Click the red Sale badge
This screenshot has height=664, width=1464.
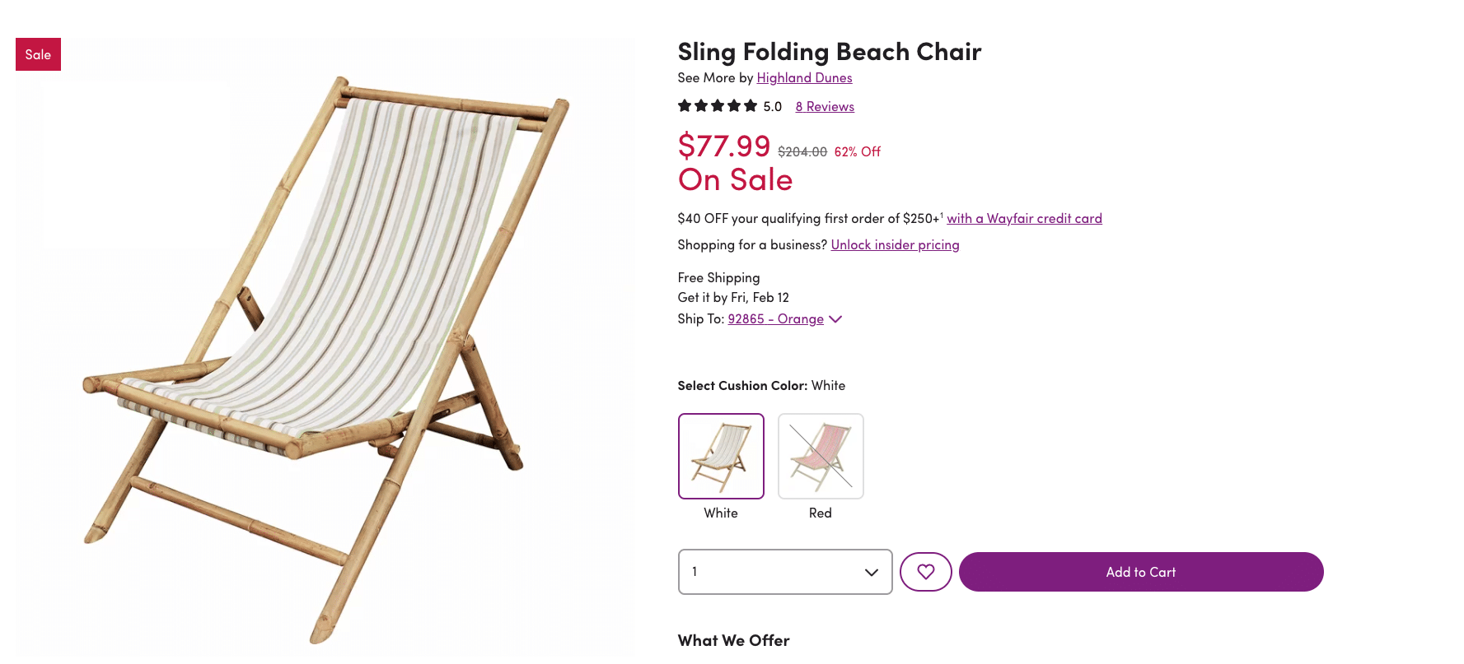pyautogui.click(x=38, y=54)
